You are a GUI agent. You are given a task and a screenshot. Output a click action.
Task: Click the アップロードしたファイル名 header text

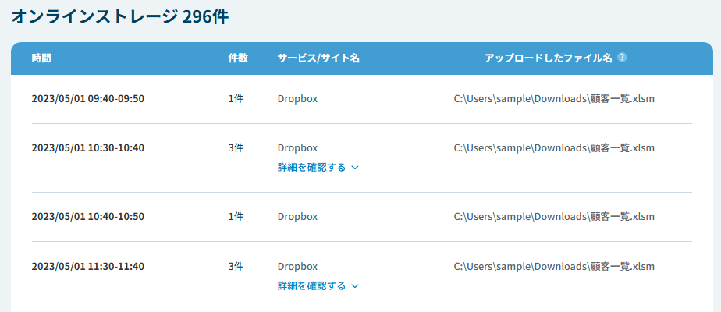(x=549, y=58)
